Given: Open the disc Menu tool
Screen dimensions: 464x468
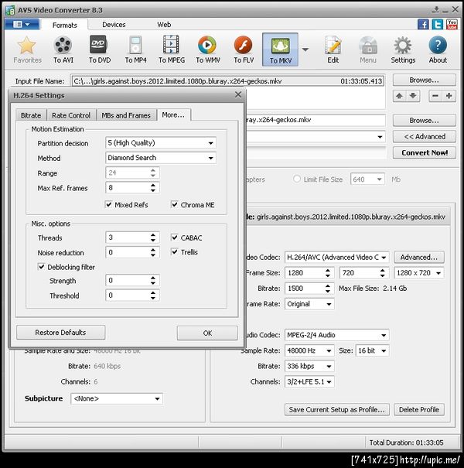Looking at the screenshot, I should coord(367,50).
